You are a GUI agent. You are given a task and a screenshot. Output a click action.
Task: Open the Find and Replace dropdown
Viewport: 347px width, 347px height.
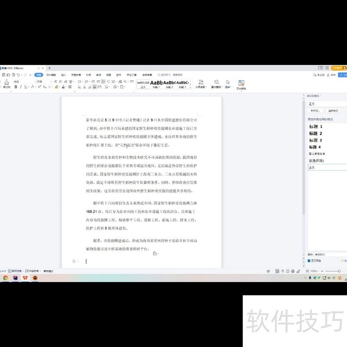[216, 84]
